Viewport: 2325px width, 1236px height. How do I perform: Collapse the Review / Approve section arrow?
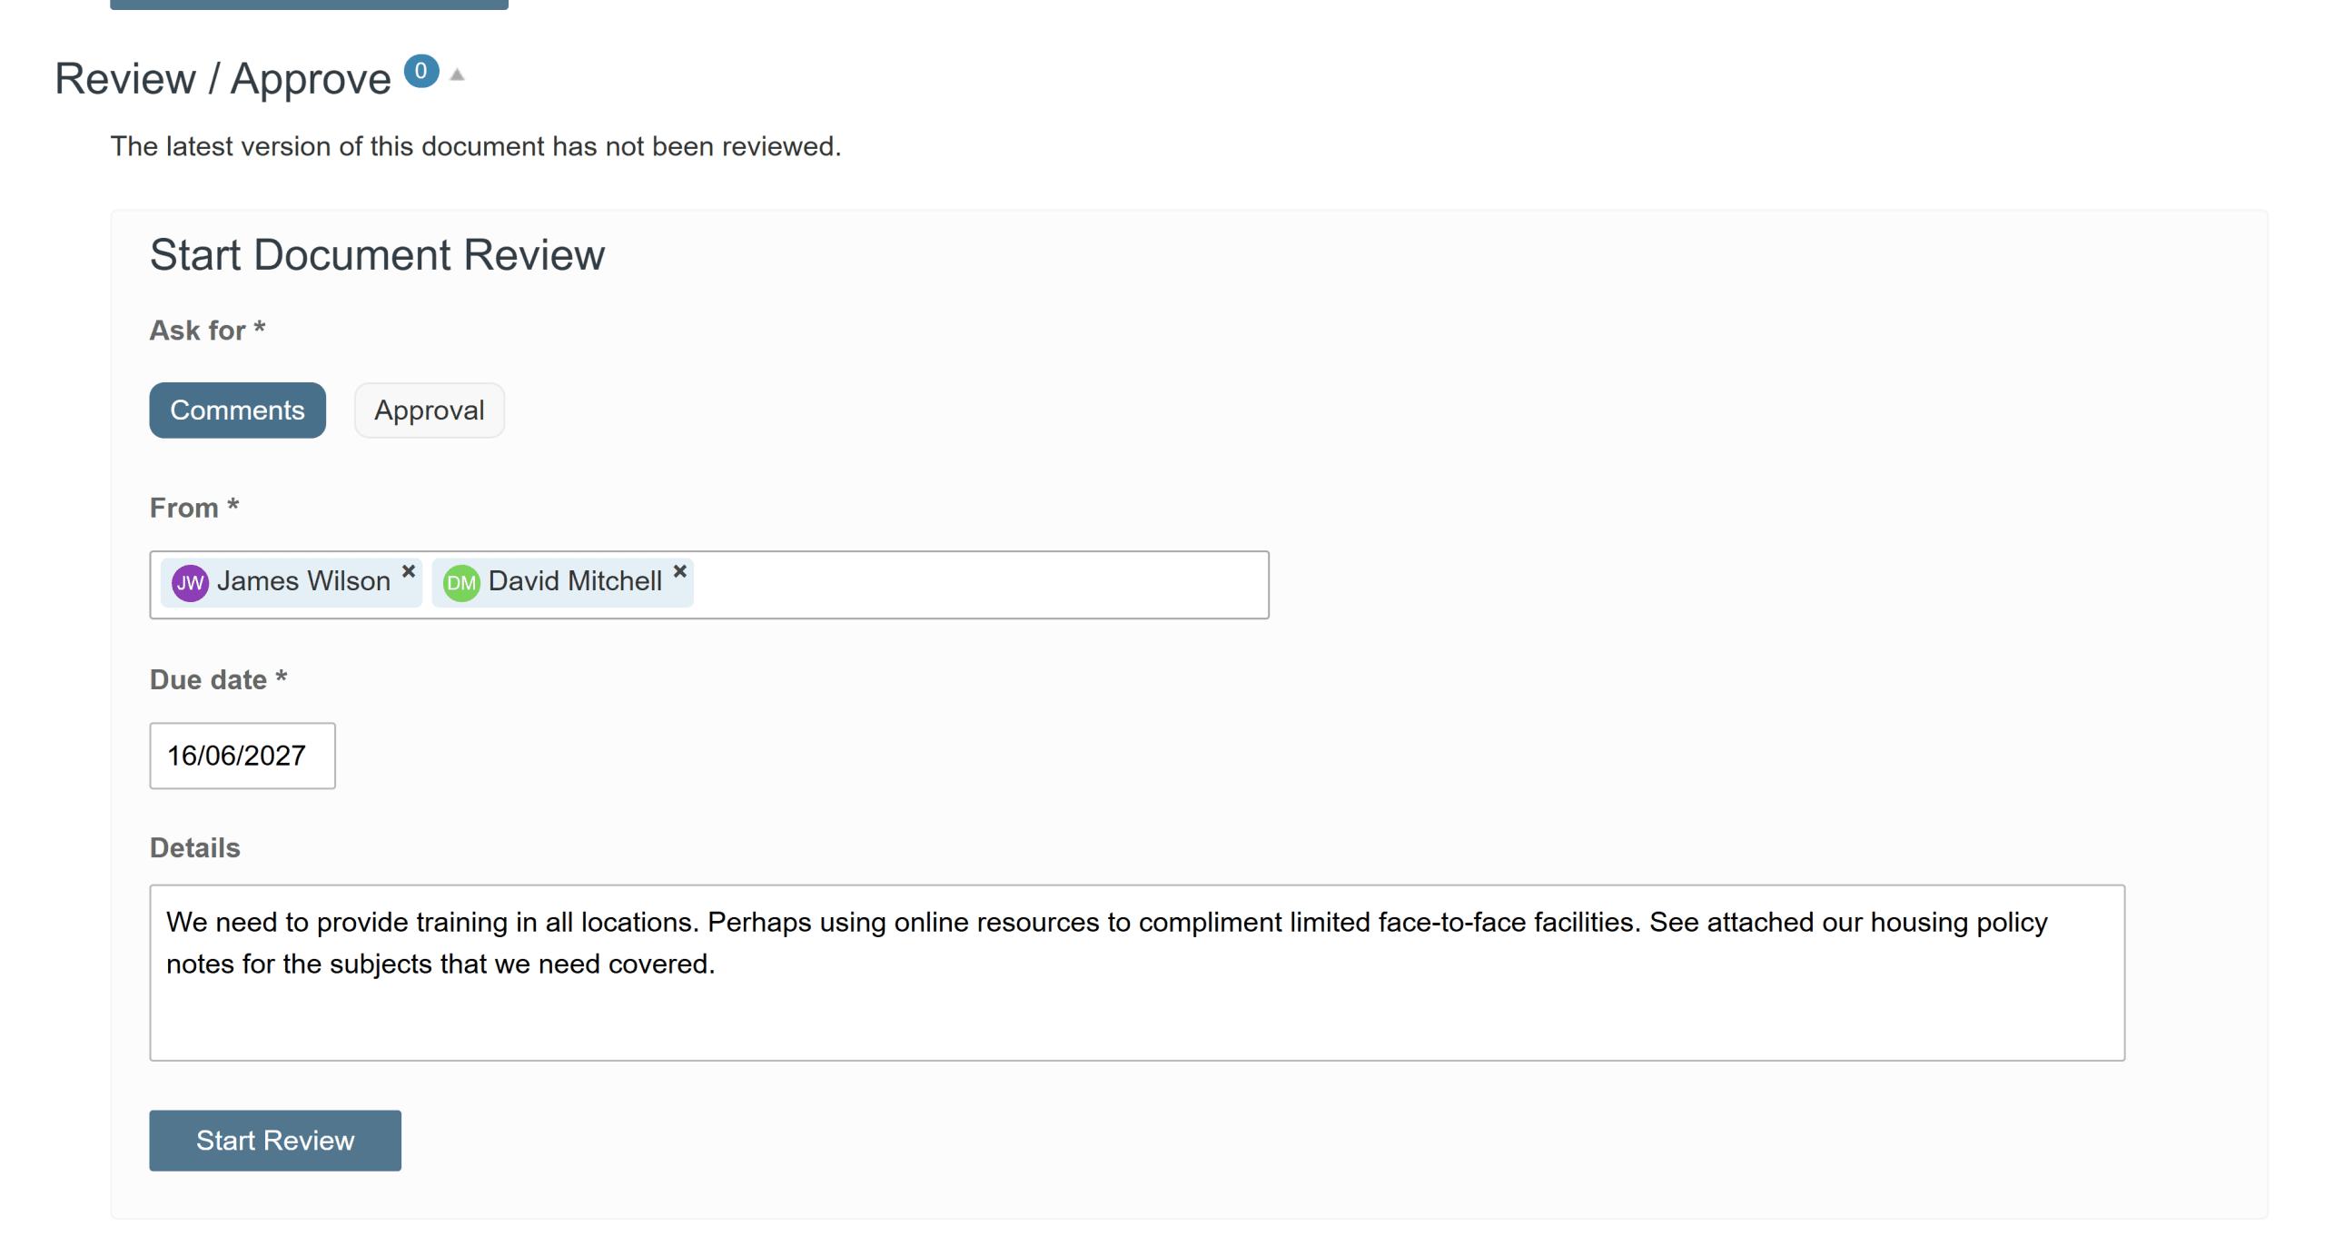458,75
